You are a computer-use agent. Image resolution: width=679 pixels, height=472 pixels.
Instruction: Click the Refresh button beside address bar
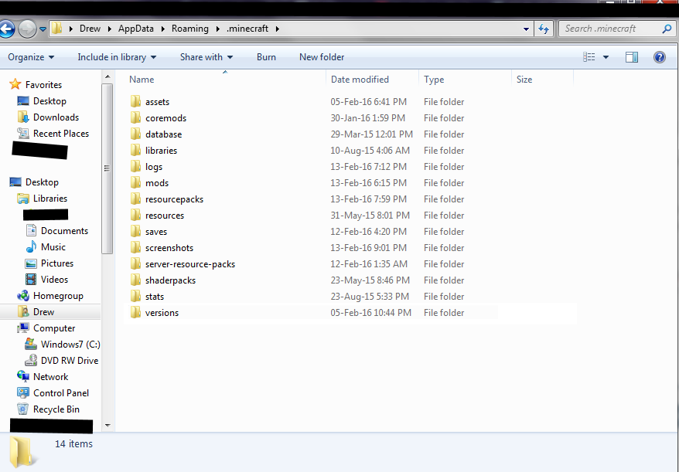(544, 29)
